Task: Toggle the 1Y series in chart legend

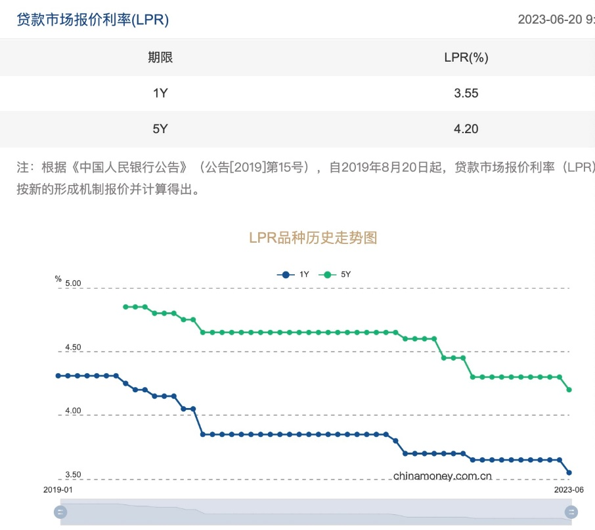Action: pos(293,275)
